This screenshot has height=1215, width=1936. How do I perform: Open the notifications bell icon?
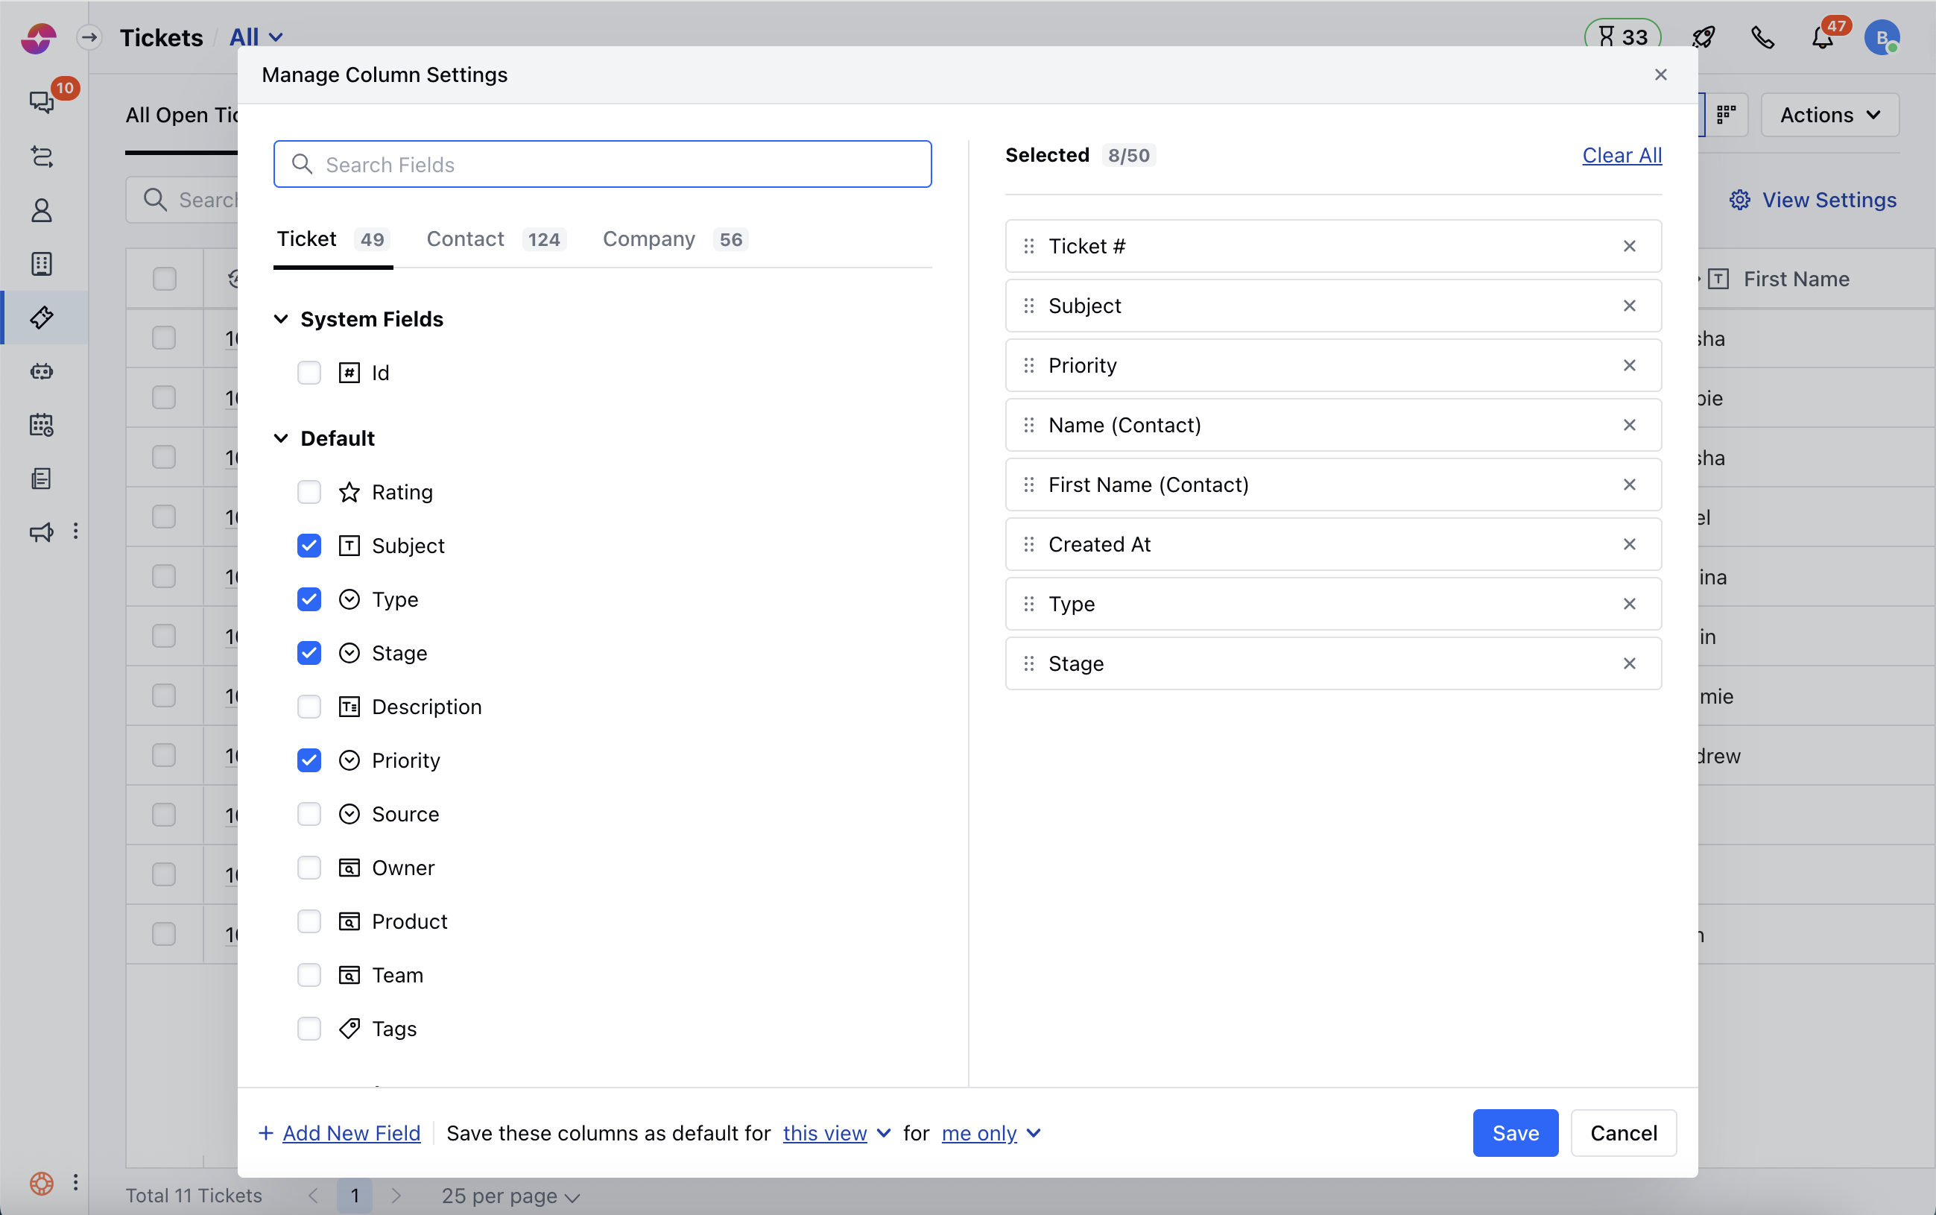(x=1822, y=38)
